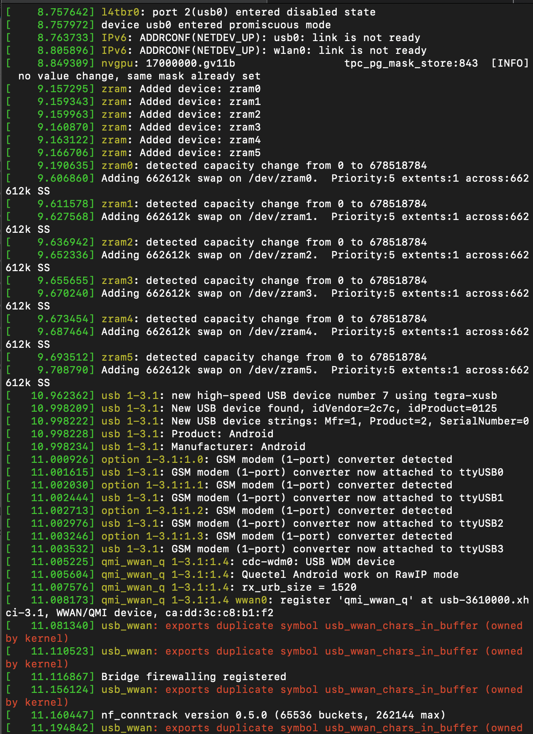Click the 'wlan0: link is not ready' line
The width and height of the screenshot is (533, 734).
coord(216,50)
